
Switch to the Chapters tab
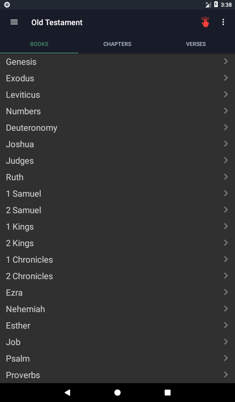(117, 44)
